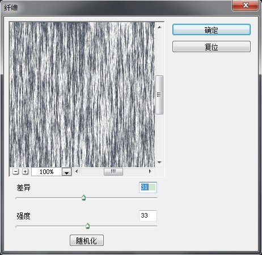Click the 强度 slider handle
Image resolution: width=262 pixels, height=255 pixels.
tap(87, 226)
